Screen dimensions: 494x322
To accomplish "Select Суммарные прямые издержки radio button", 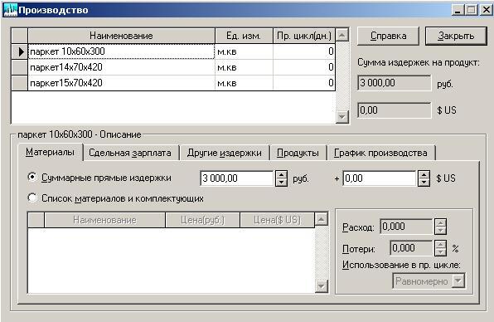I will point(32,177).
